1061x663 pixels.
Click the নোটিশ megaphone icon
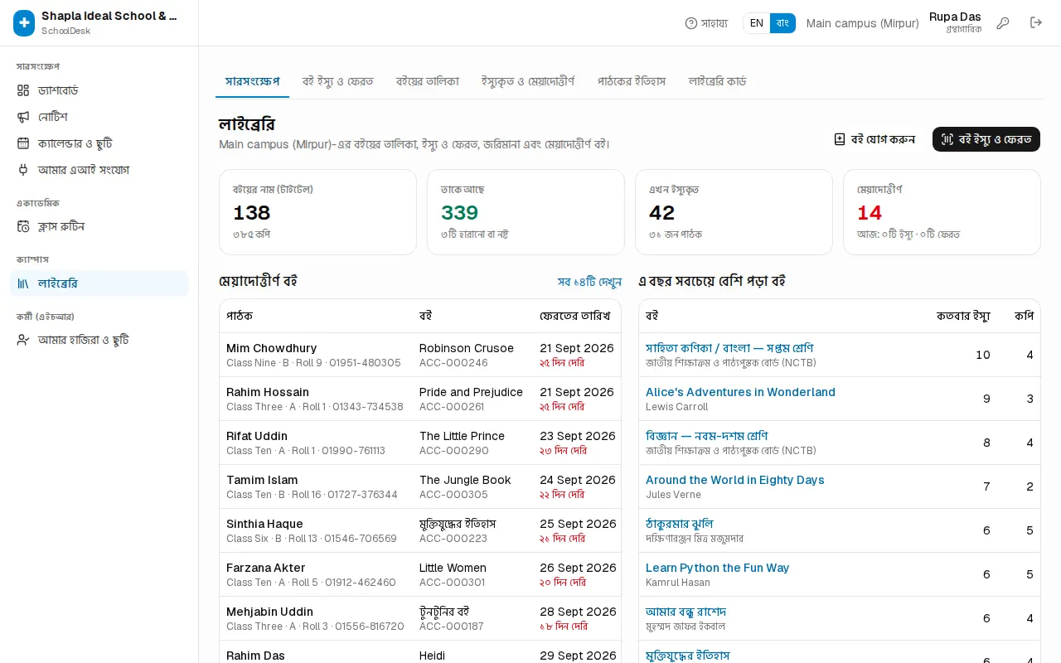pos(23,117)
